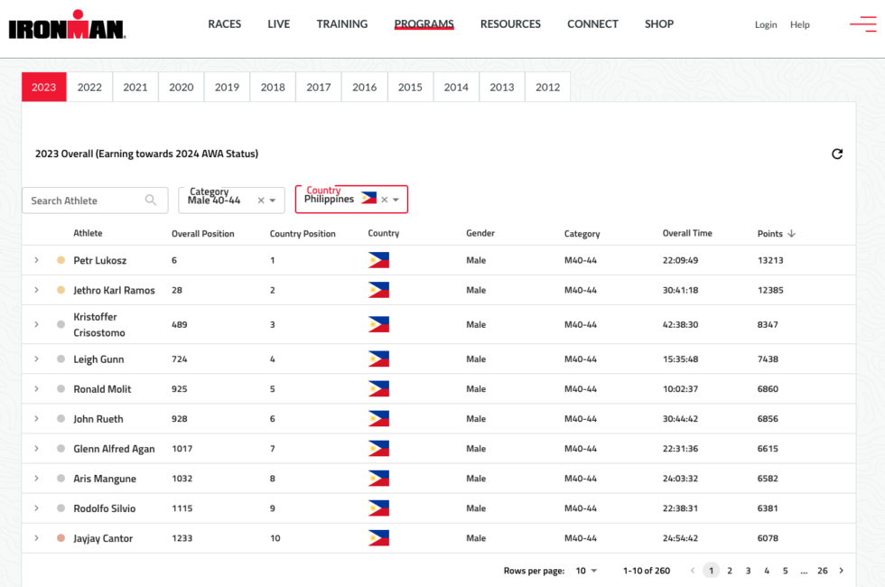The height and width of the screenshot is (587, 885).
Task: Open the SHOP menu
Action: coord(659,24)
